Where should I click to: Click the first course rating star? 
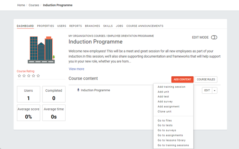[19, 76]
